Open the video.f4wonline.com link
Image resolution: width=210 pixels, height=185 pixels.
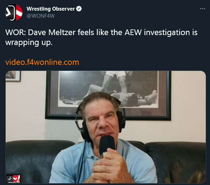tap(42, 62)
